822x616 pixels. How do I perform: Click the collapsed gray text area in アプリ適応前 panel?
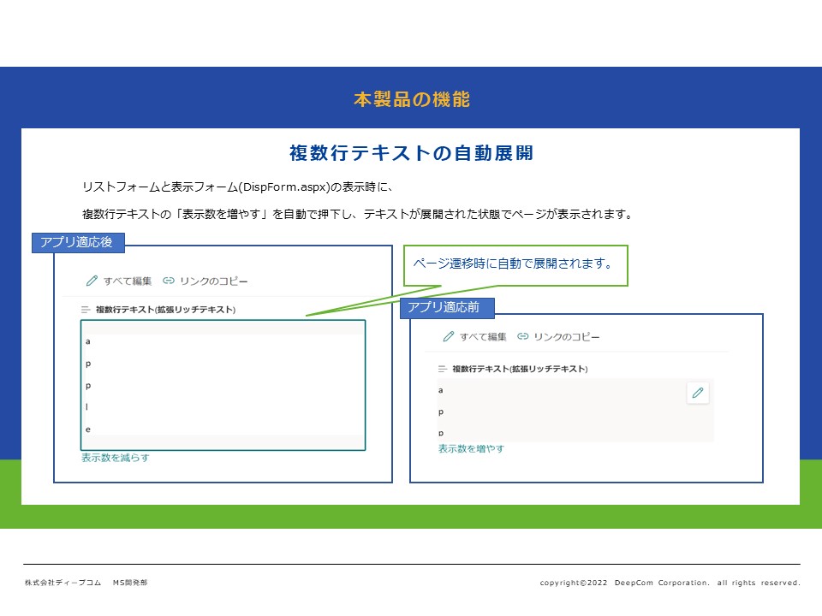coord(557,411)
